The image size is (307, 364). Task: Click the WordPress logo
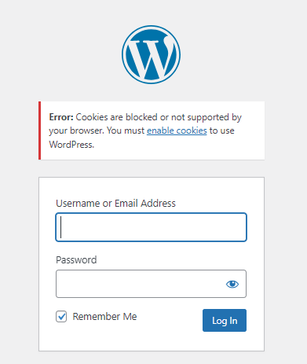151,54
